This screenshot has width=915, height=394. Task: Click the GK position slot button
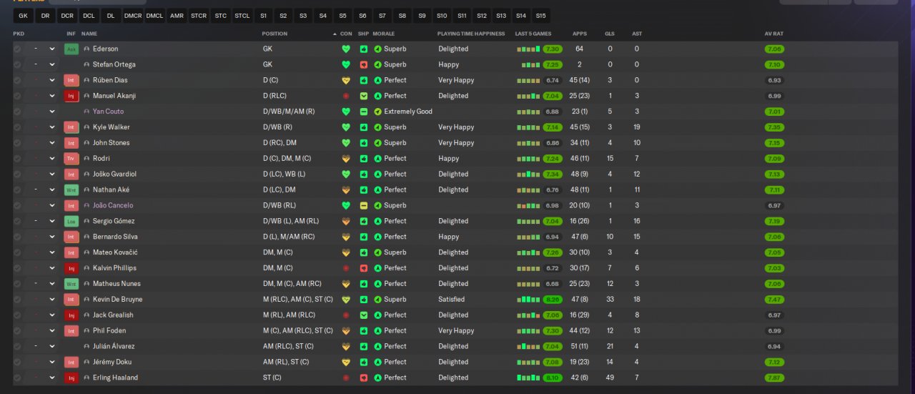(x=23, y=15)
